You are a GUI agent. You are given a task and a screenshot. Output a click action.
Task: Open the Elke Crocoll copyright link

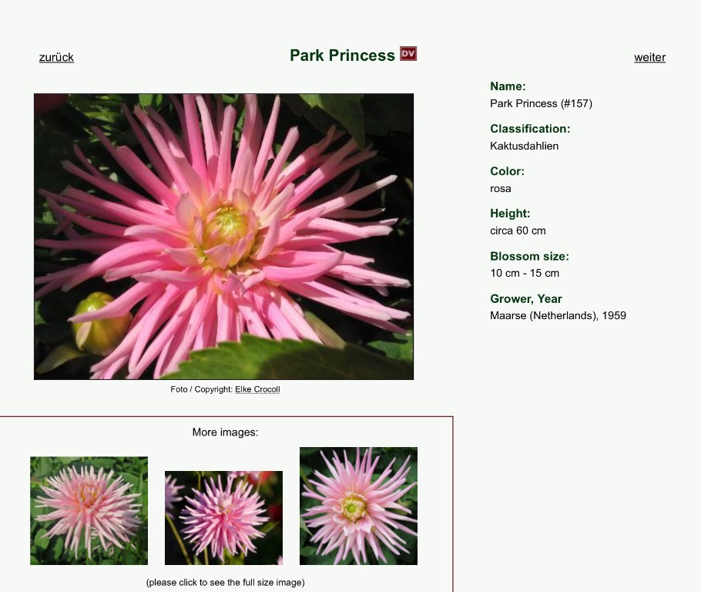click(x=257, y=389)
